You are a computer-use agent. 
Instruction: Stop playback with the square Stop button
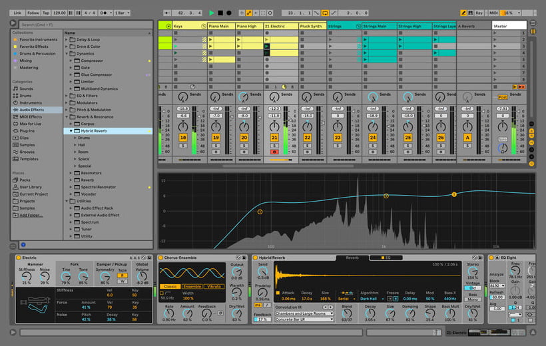pos(220,13)
